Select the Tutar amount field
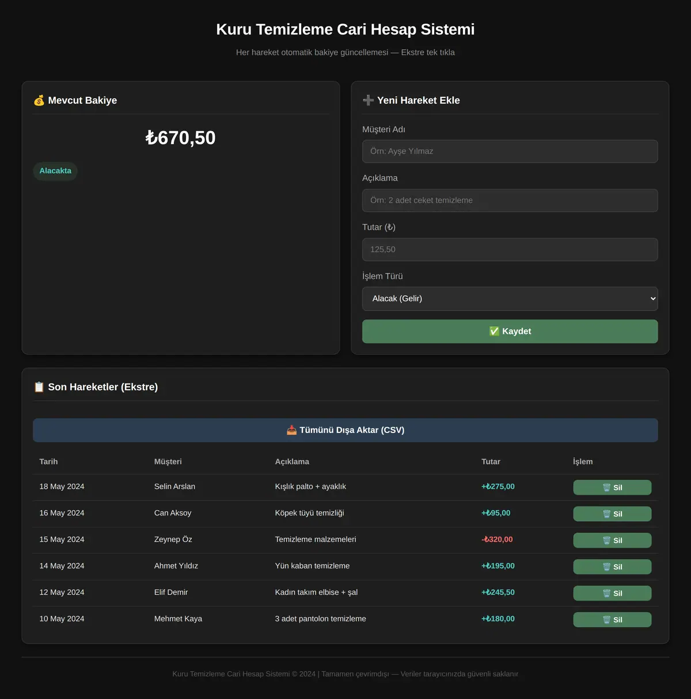The height and width of the screenshot is (699, 691). [510, 249]
